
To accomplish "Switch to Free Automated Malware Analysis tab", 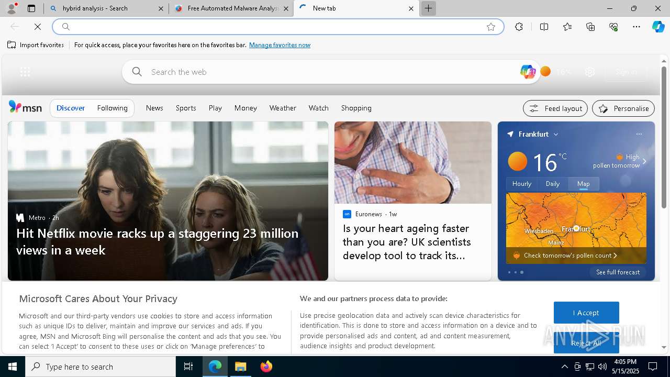I will pos(232,8).
